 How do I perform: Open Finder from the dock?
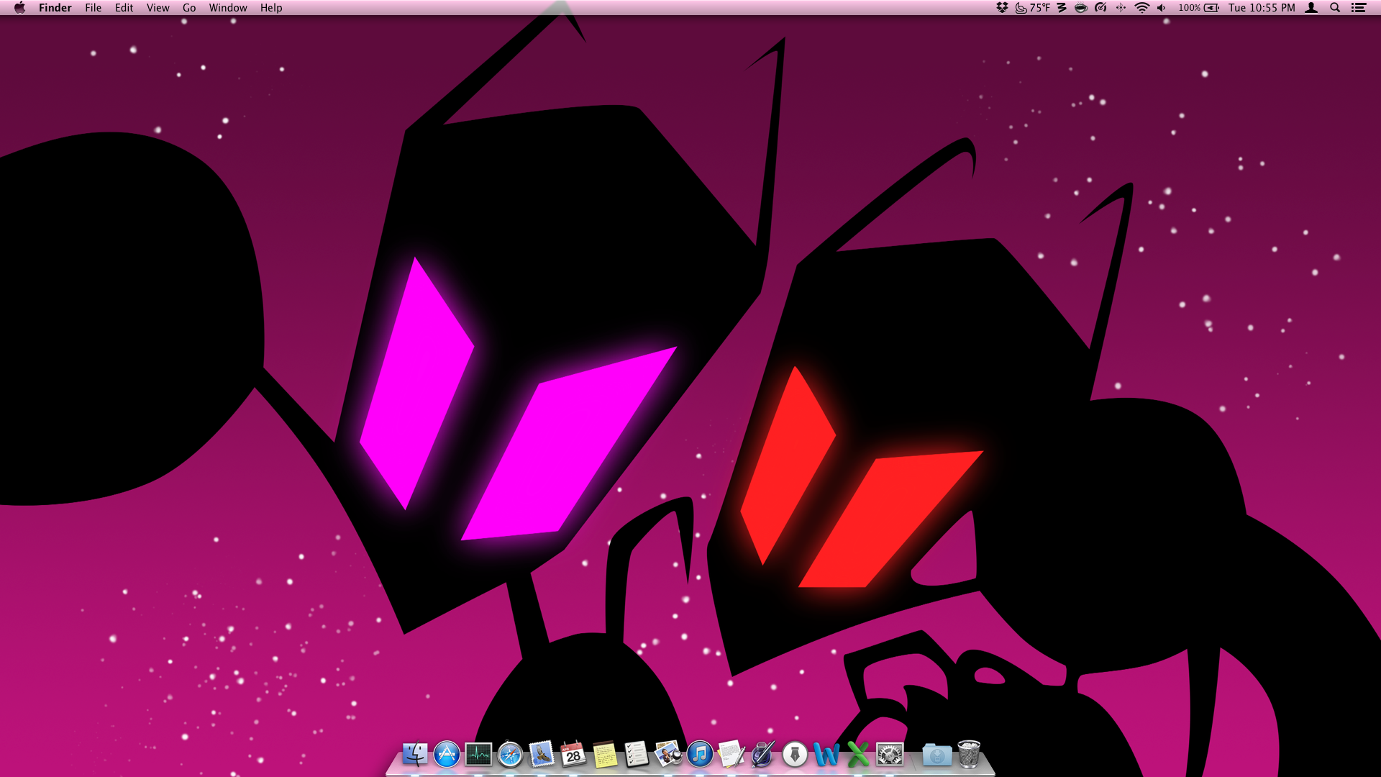coord(415,754)
